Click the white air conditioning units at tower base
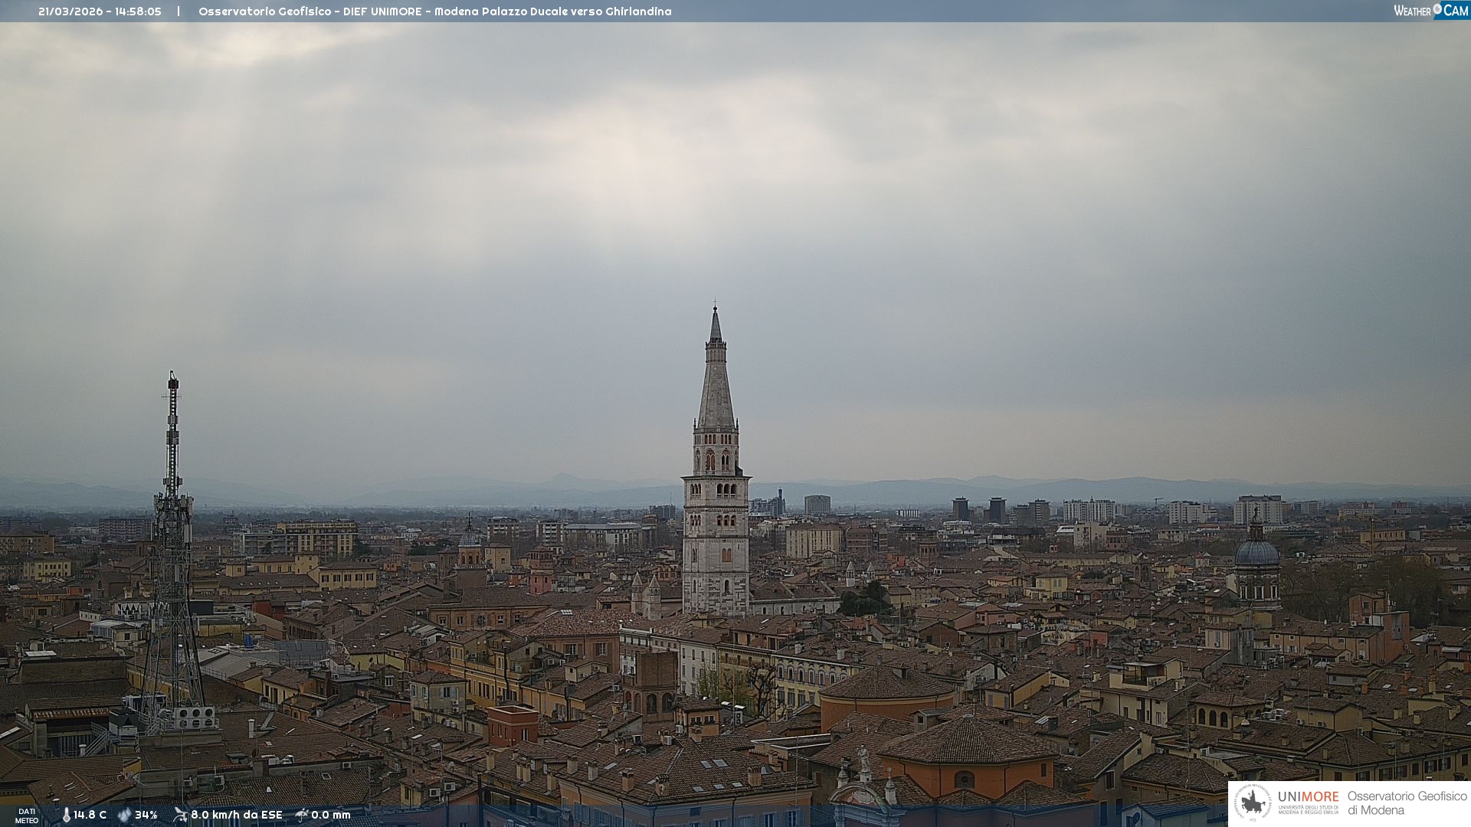This screenshot has height=827, width=1471. coord(195,717)
